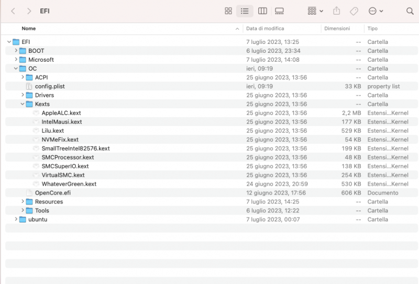Screen dimensions: 419x284
Task: Sort by the Nome column header
Action: coord(29,29)
